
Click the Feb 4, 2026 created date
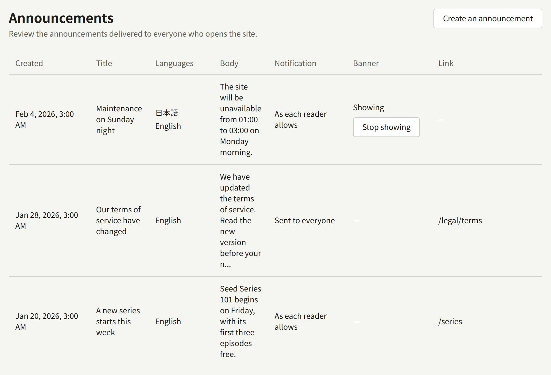pyautogui.click(x=45, y=120)
